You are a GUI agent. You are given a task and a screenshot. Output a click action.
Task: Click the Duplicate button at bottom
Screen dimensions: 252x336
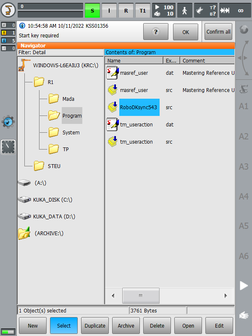95,325
